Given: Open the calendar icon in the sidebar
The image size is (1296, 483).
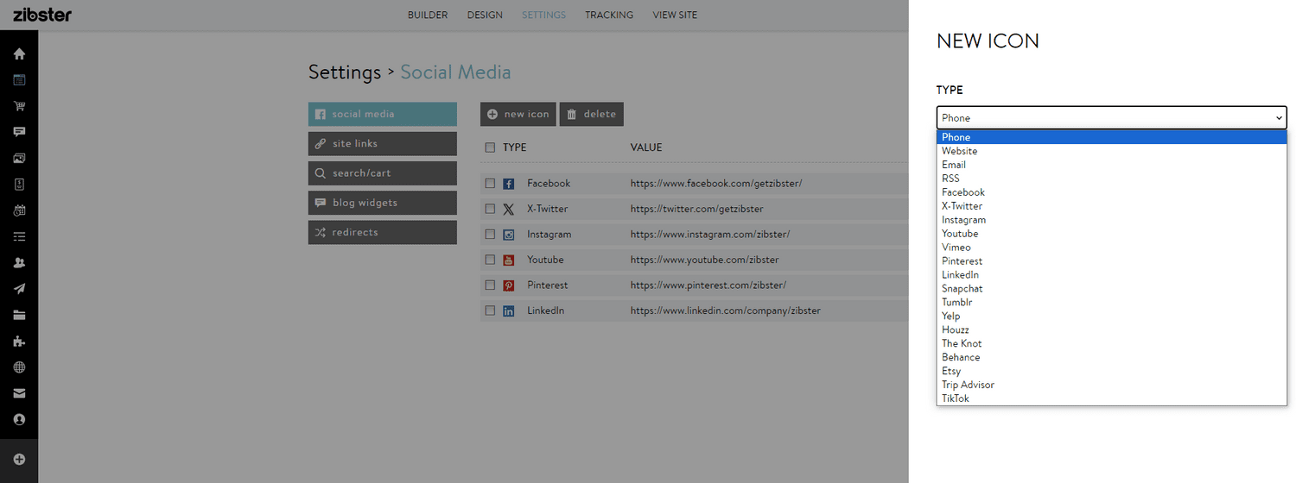Looking at the screenshot, I should [19, 210].
